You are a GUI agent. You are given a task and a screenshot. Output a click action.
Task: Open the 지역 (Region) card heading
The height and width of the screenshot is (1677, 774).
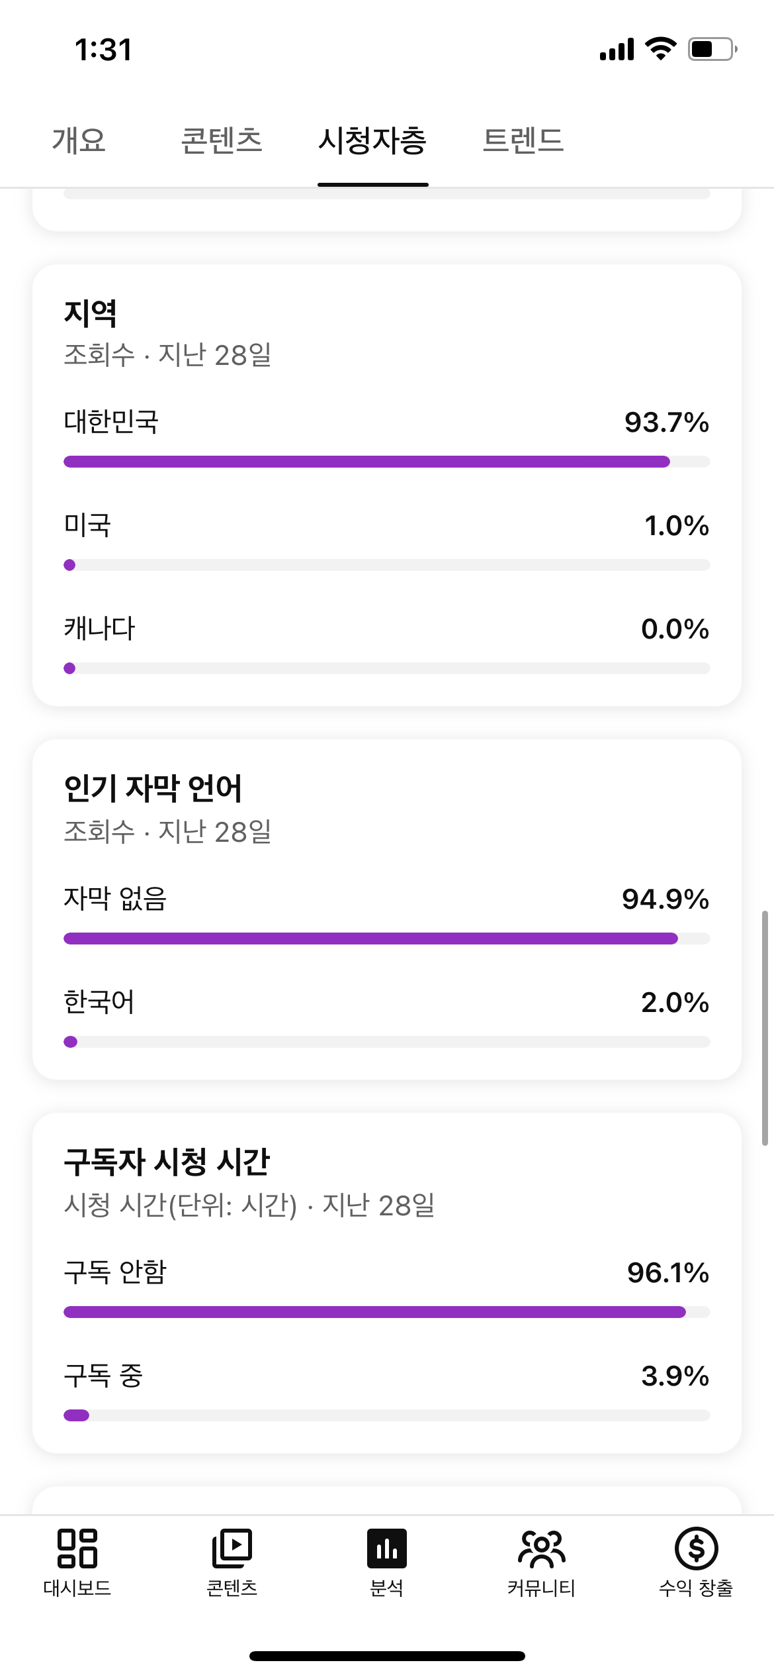point(91,313)
